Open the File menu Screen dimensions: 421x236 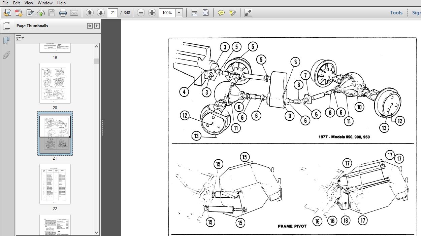pyautogui.click(x=5, y=3)
